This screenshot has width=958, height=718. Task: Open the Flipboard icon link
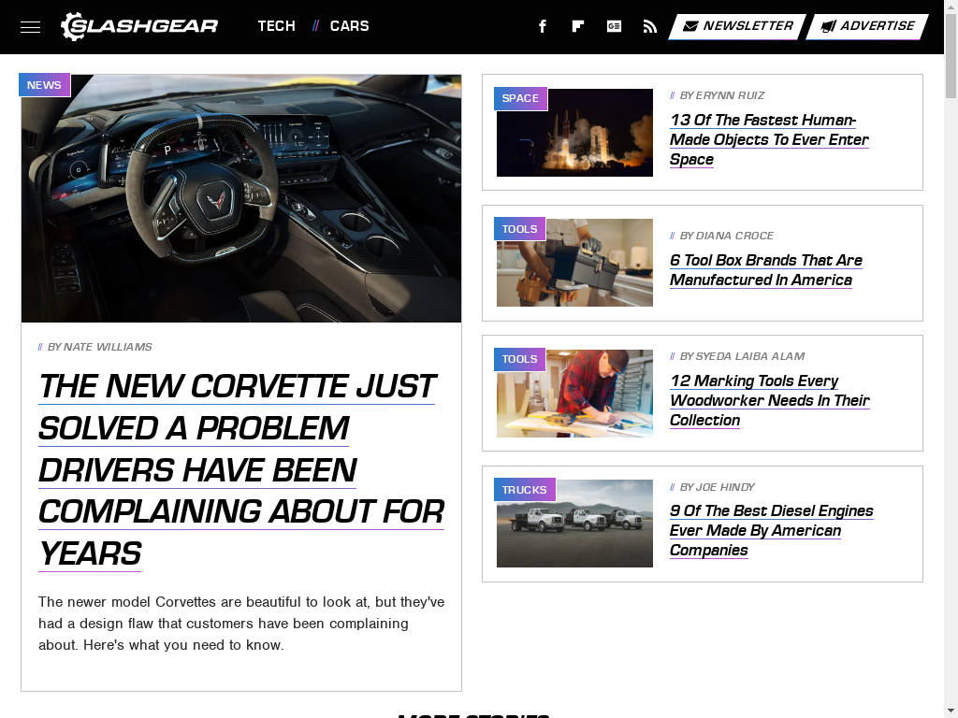pos(578,26)
